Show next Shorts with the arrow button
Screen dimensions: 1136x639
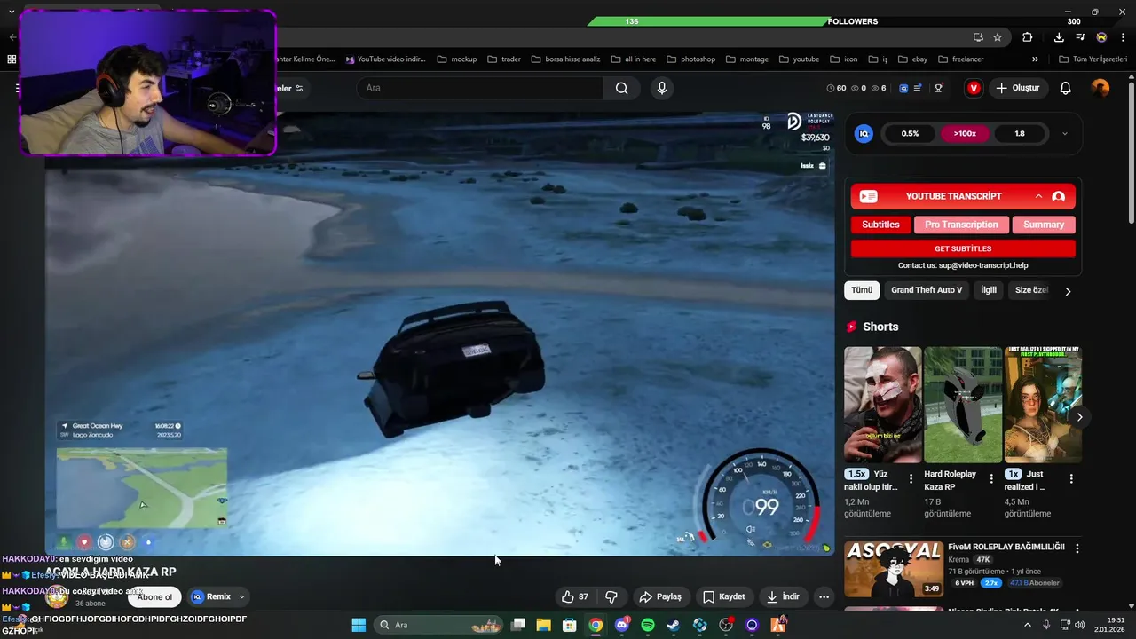pyautogui.click(x=1079, y=416)
